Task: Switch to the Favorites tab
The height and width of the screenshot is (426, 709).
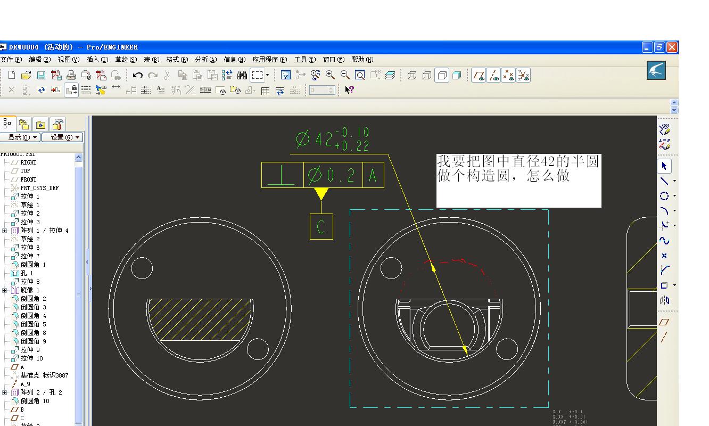Action: click(x=40, y=125)
